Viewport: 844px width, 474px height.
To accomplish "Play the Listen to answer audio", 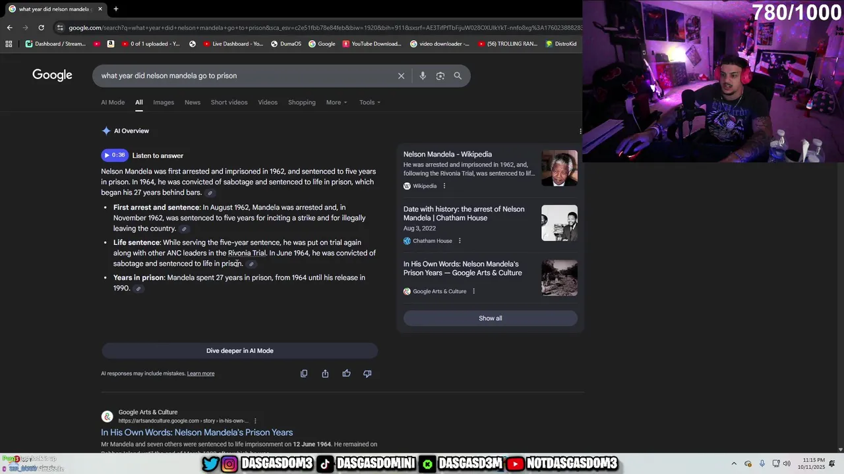I will tap(114, 155).
